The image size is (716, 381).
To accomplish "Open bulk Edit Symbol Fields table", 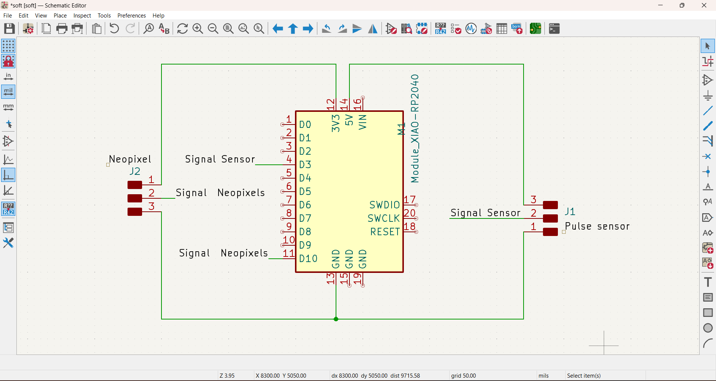I will 502,29.
